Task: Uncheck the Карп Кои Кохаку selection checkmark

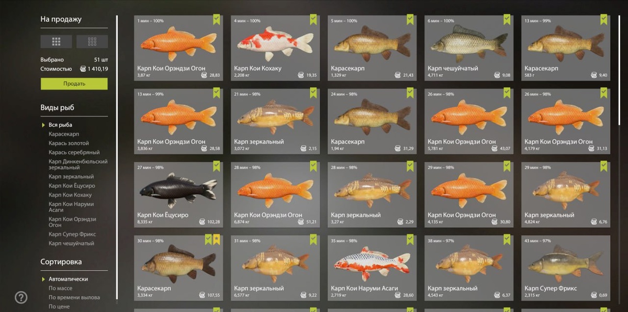Action: (x=313, y=20)
